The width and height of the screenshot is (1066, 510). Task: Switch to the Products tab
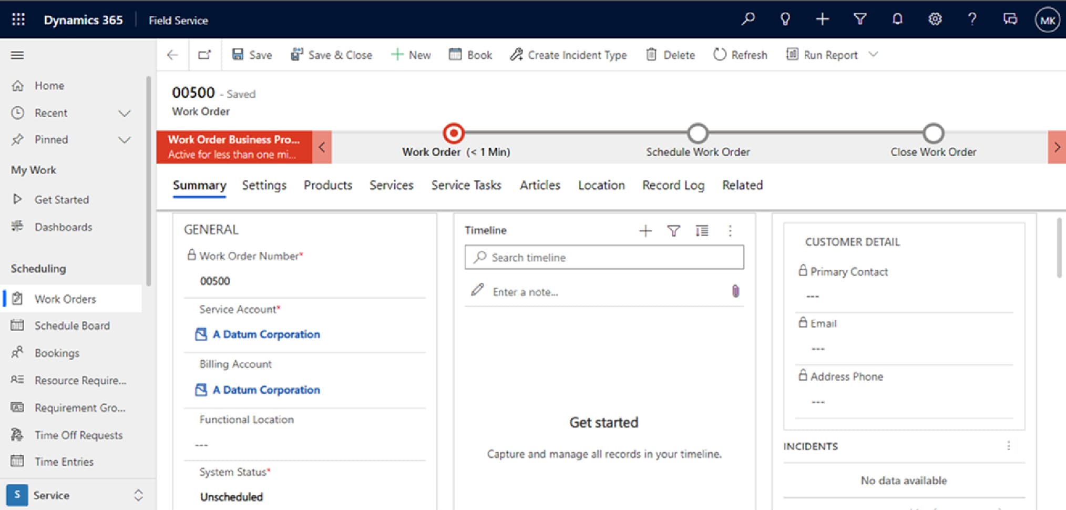coord(327,185)
